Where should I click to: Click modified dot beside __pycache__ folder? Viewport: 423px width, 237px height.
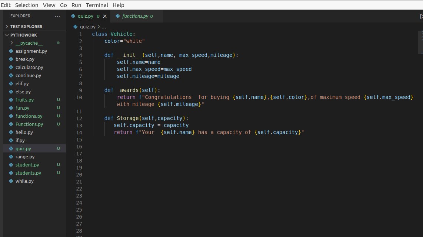[x=58, y=43]
